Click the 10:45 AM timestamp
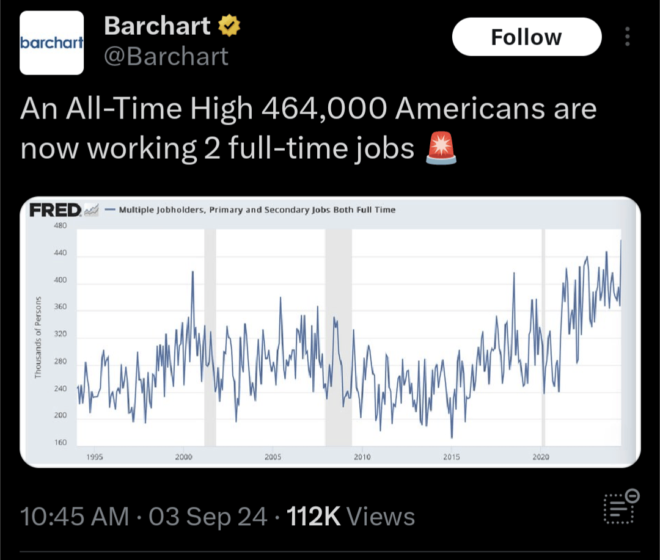 click(x=75, y=516)
